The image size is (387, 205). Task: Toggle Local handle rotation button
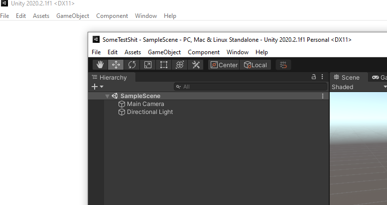tap(256, 65)
